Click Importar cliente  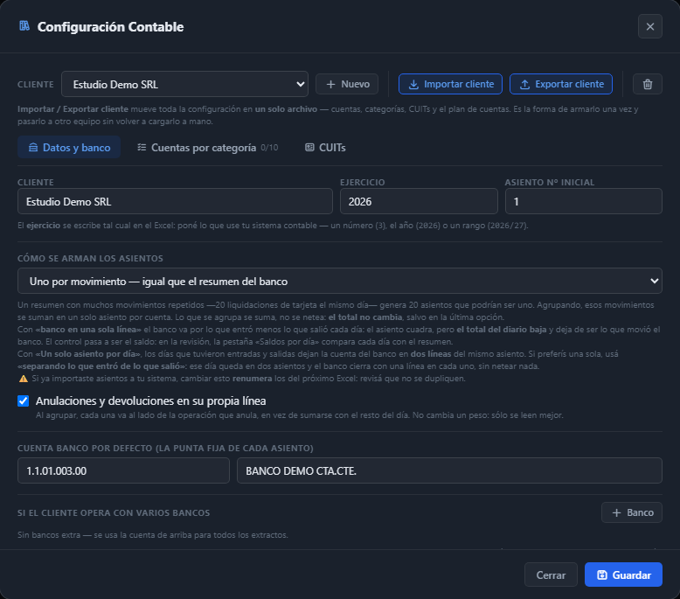tap(450, 84)
